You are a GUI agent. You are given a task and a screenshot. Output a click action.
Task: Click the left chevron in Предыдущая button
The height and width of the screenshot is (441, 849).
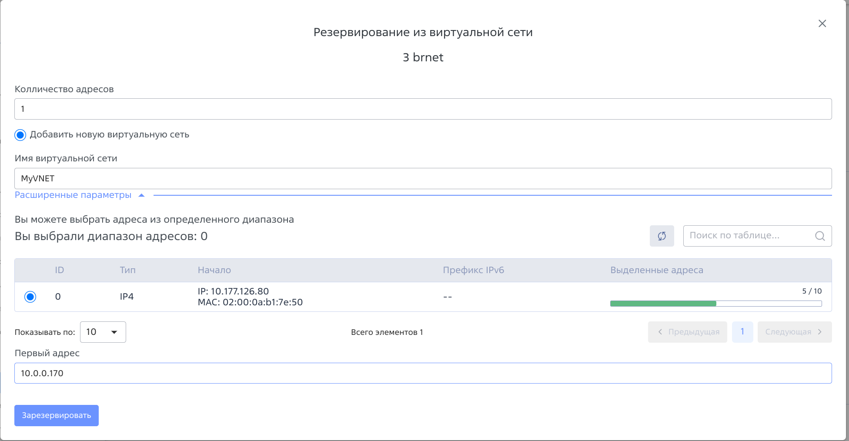660,332
